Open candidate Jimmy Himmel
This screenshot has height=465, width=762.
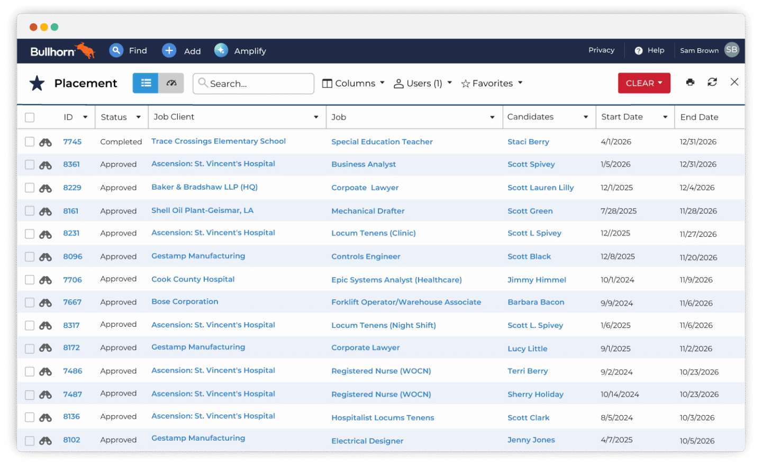click(537, 280)
